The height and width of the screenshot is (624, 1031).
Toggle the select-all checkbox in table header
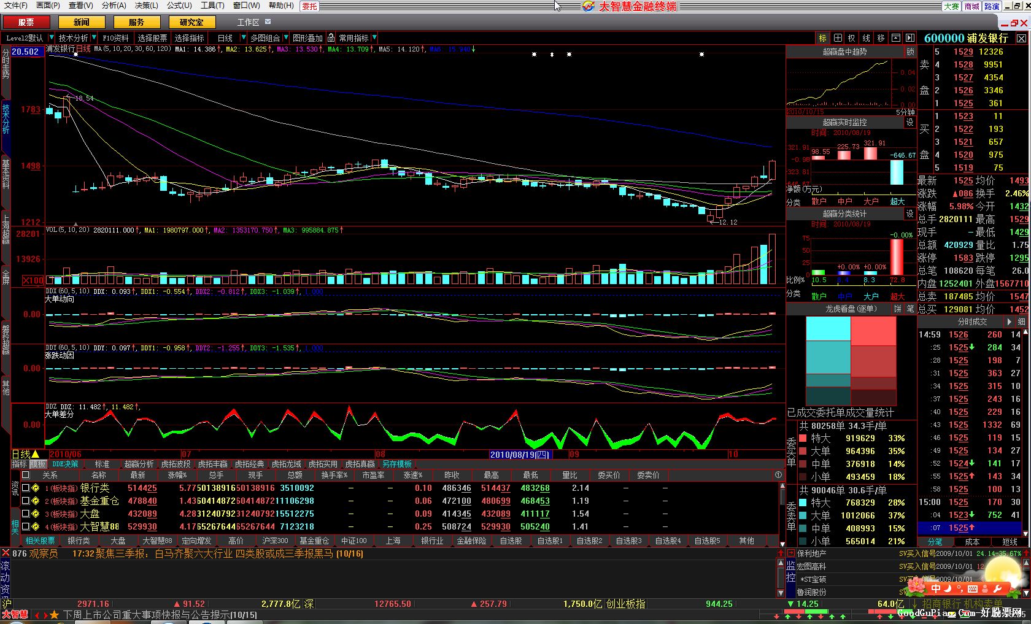pyautogui.click(x=25, y=475)
